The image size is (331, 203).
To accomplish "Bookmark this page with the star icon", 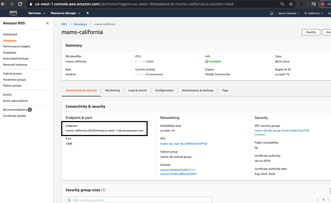I will click(x=291, y=4).
